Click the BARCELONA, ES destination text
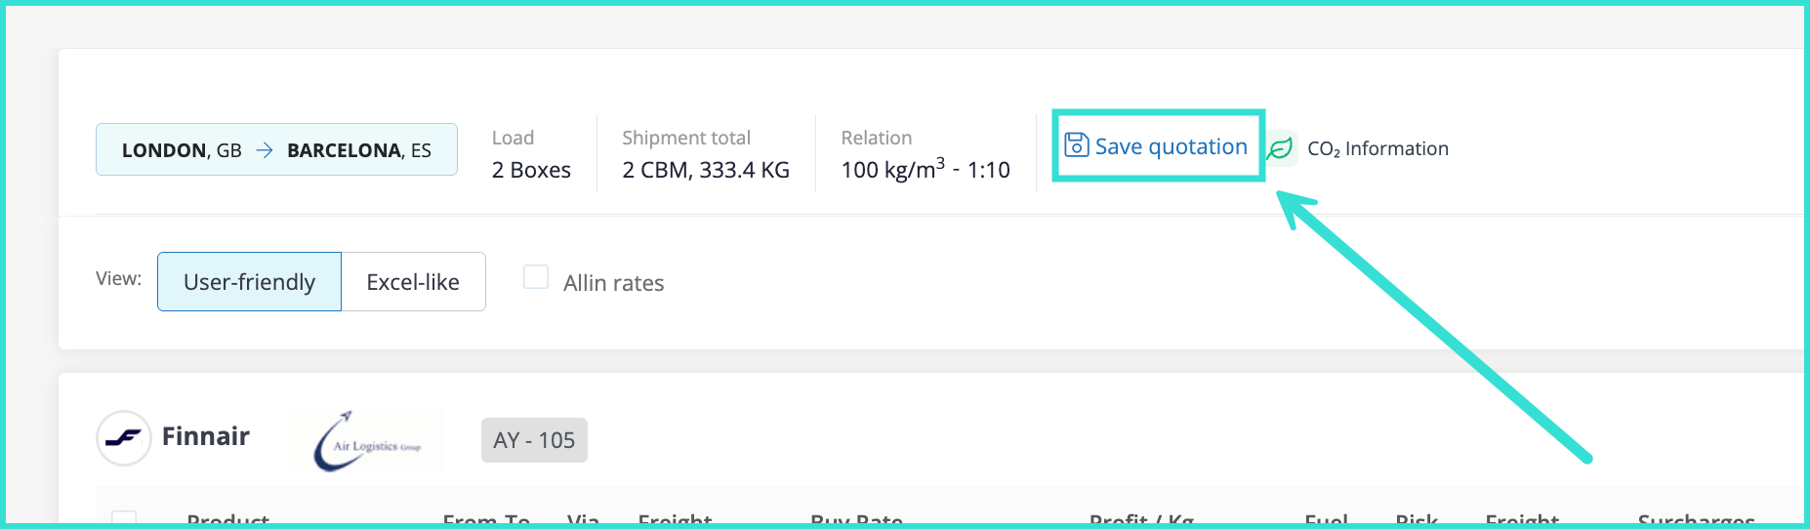 tap(359, 150)
